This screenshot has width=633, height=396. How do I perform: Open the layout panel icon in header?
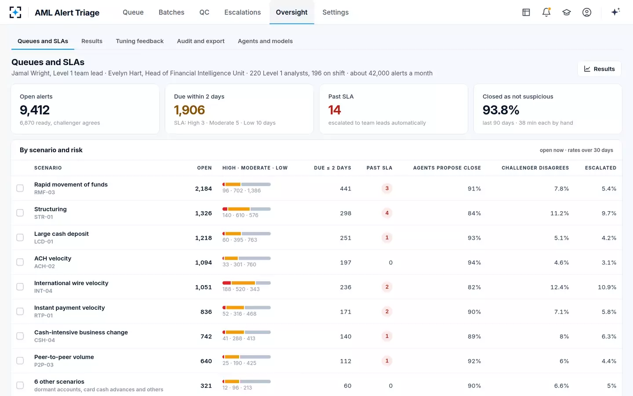pos(526,12)
